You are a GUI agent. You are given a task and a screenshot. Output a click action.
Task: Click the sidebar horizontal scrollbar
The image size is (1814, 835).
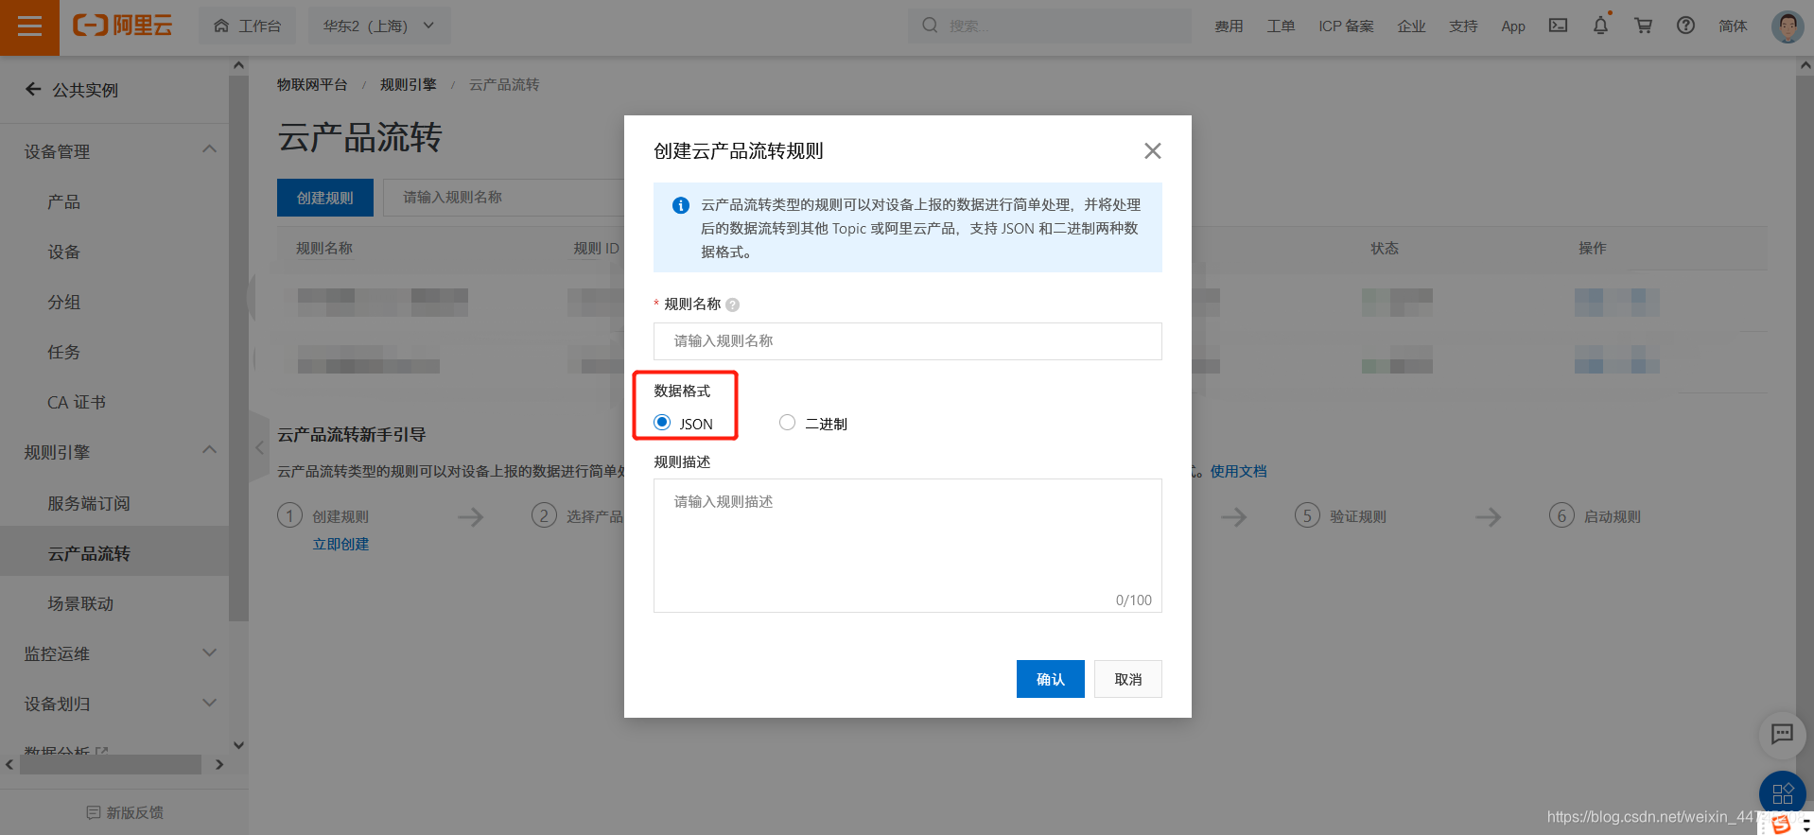(111, 764)
